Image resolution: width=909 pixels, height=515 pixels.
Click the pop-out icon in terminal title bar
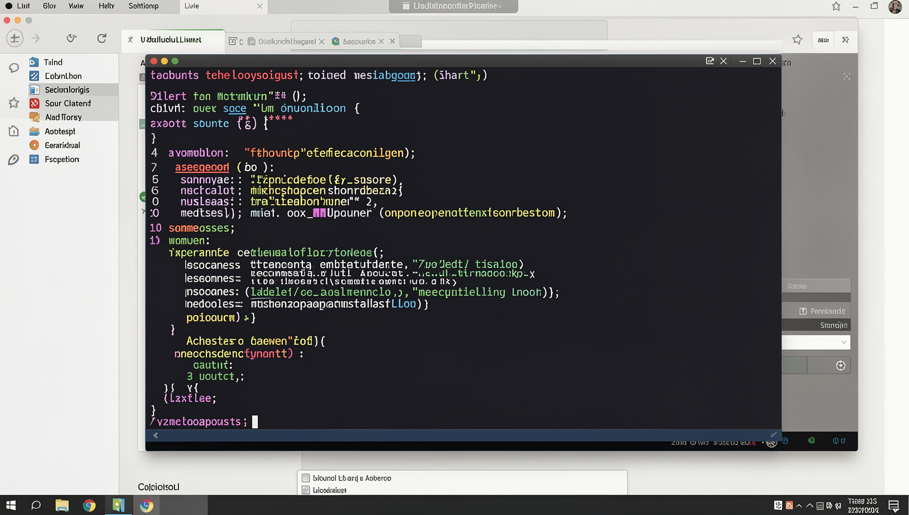coord(710,61)
